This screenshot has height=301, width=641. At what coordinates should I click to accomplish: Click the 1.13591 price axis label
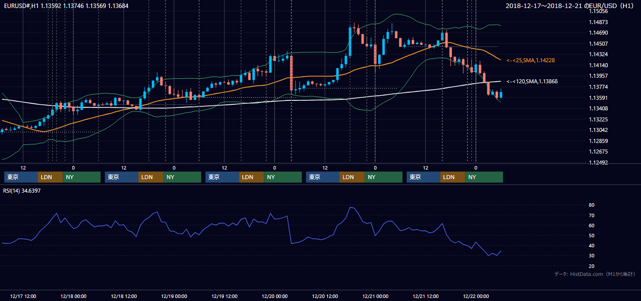[x=598, y=98]
